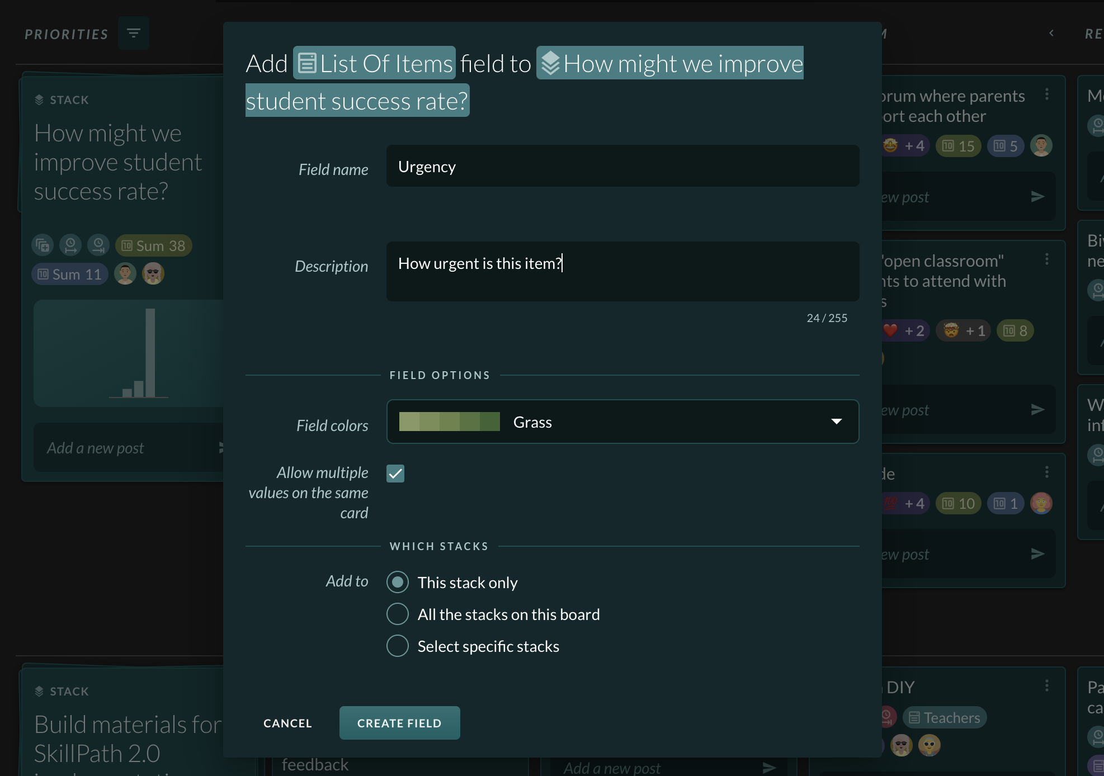Click the Field colors dropdown arrow

836,422
